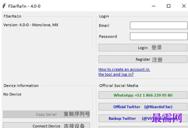Minimize the F3arRa1n window

pos(154,6)
